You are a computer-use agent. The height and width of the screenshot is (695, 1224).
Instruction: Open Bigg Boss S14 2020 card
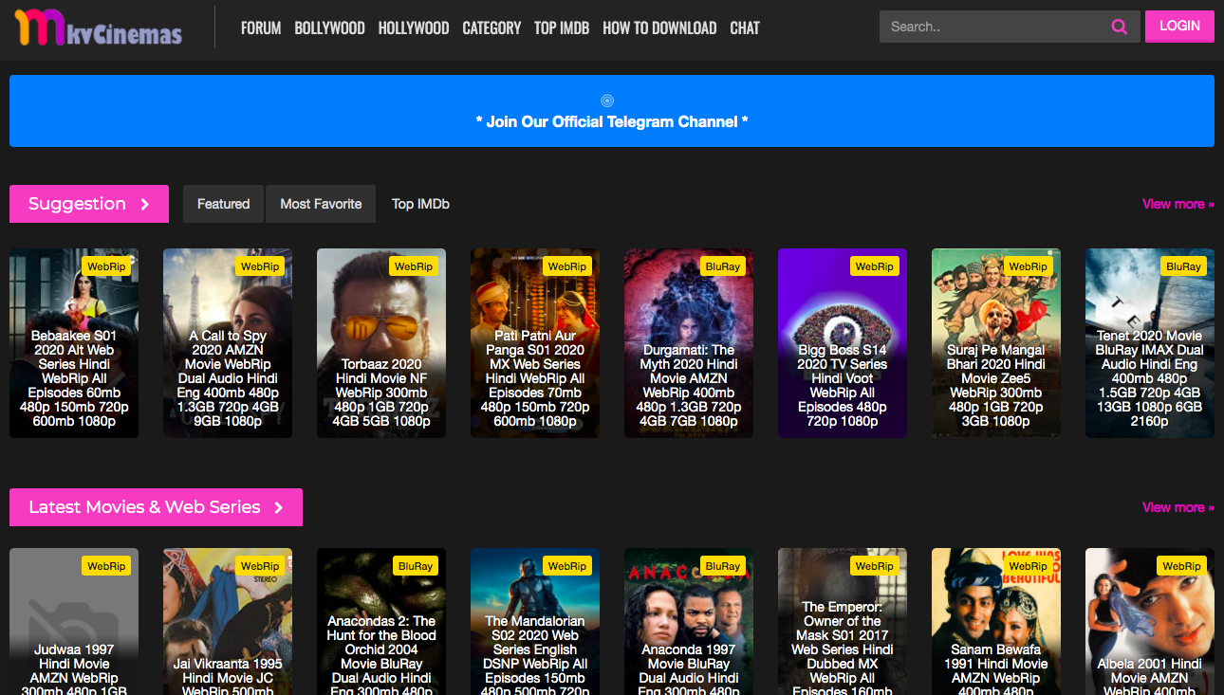(843, 343)
